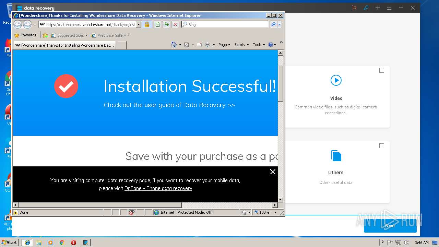Click the Read Mail envelope icon
Image resolution: width=439 pixels, height=247 pixels.
[x=199, y=45]
